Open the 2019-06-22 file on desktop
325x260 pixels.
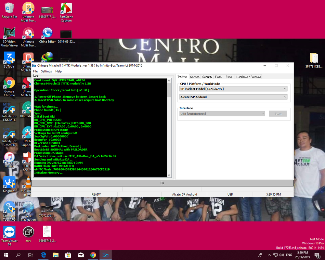[x=66, y=36]
